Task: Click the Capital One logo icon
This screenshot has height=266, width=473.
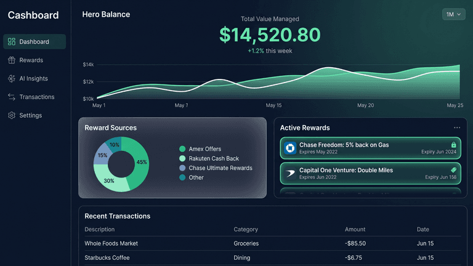Action: (290, 174)
